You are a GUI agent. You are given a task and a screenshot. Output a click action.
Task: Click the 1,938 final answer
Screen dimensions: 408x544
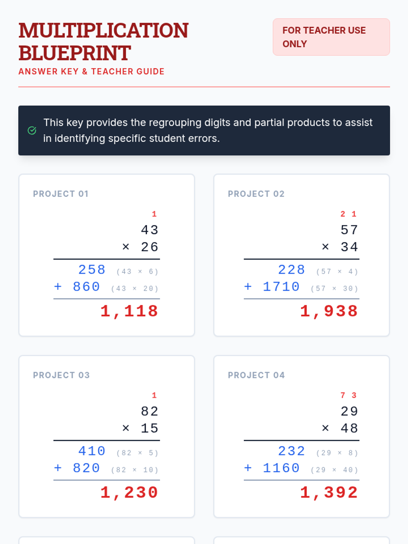(329, 311)
